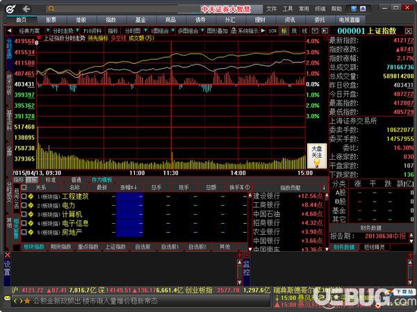Open the 终端 menu

click(x=320, y=9)
